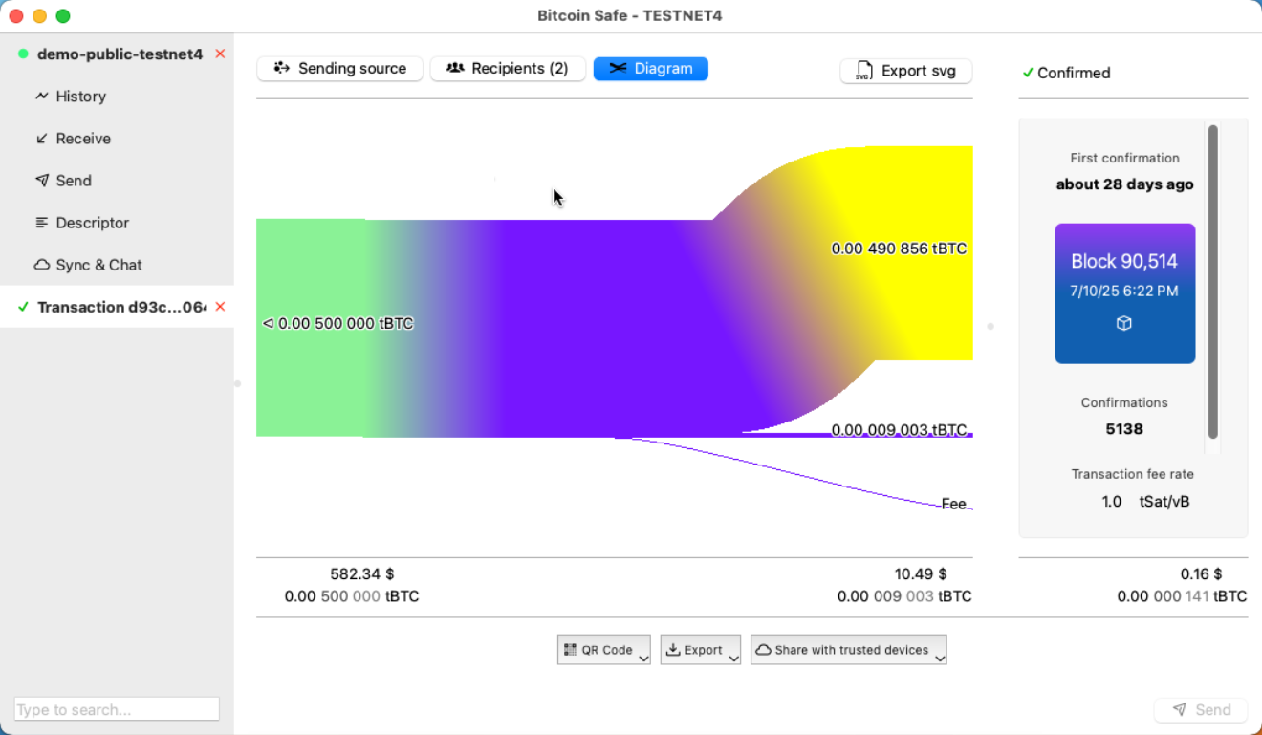
Task: Click the yellow output flow 0.00 490 856 tBTC
Action: coord(899,249)
